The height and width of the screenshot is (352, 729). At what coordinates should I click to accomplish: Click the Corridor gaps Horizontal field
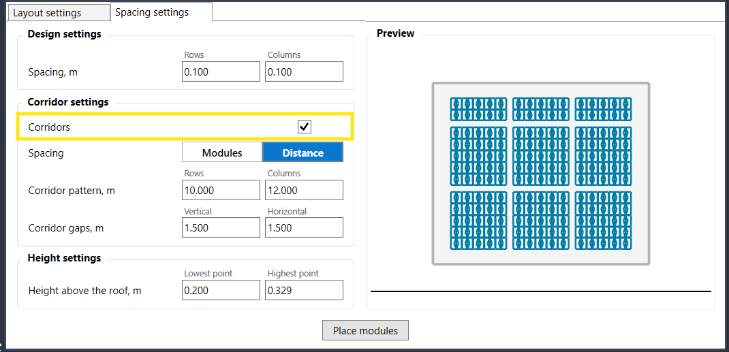[304, 228]
